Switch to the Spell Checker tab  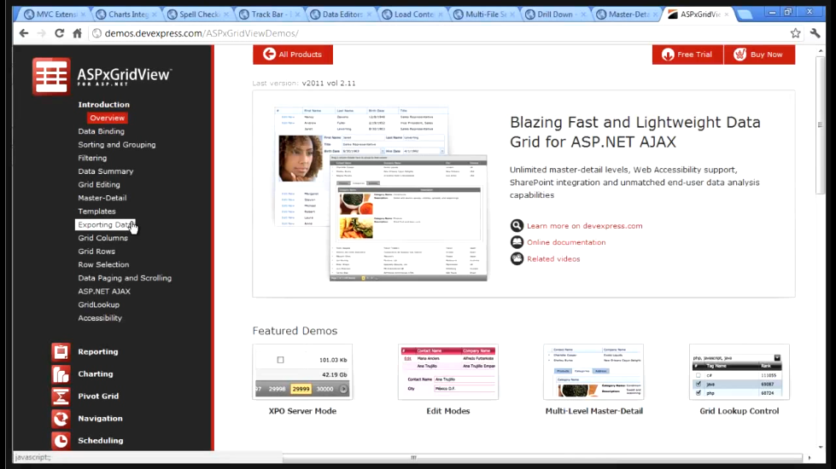(x=196, y=14)
